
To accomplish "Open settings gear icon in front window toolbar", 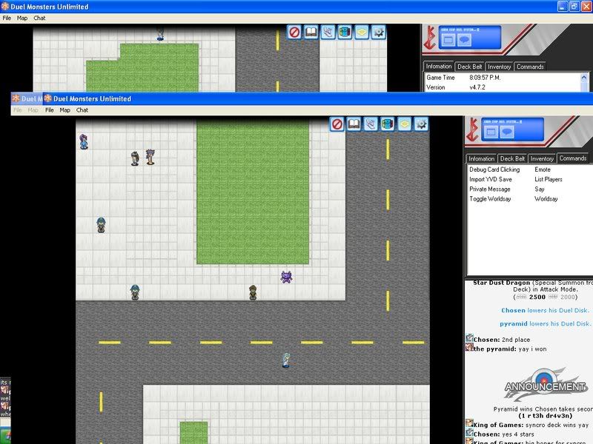I will pos(421,124).
